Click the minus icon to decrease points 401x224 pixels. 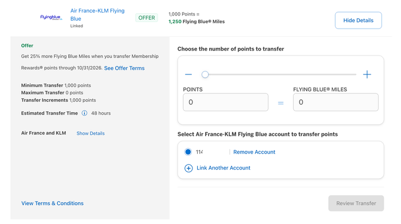pyautogui.click(x=188, y=74)
